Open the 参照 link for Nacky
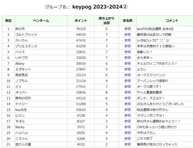The width and height of the screenshot is (193, 148). tap(127, 127)
